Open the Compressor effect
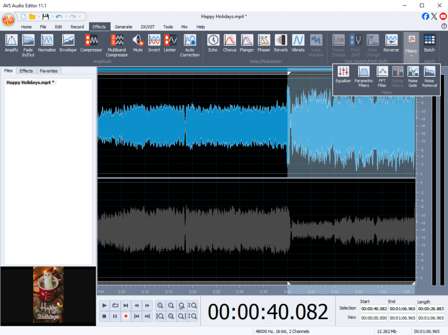The height and width of the screenshot is (335, 448). coord(91,43)
